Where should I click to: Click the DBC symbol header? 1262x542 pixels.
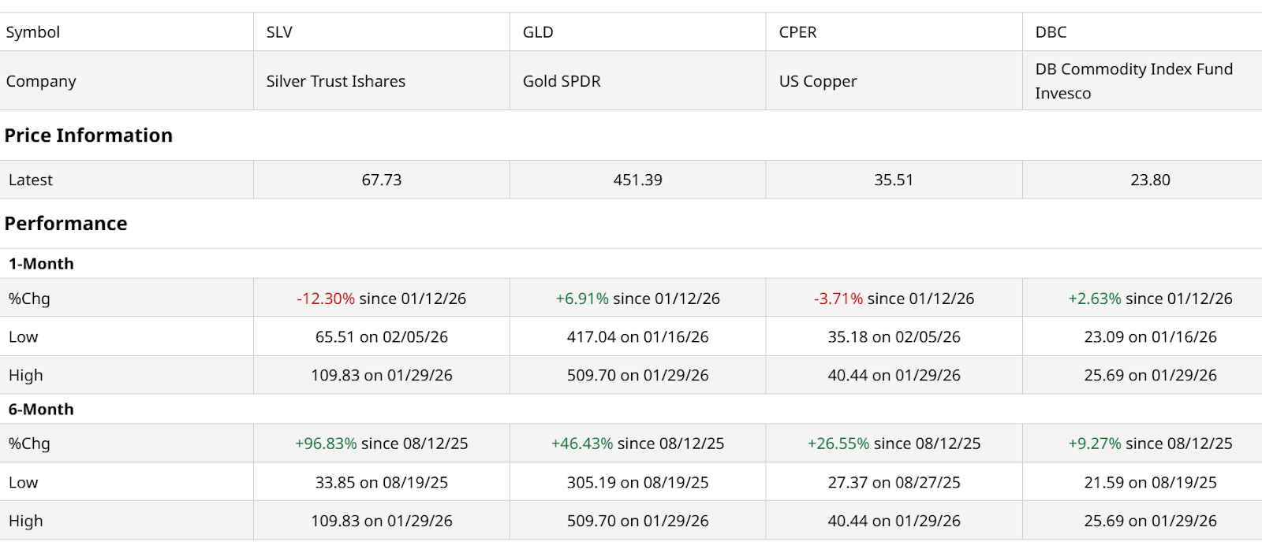point(1051,32)
